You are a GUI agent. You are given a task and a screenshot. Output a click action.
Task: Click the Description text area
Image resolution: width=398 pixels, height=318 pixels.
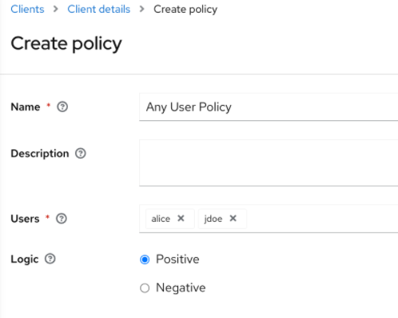pyautogui.click(x=269, y=163)
